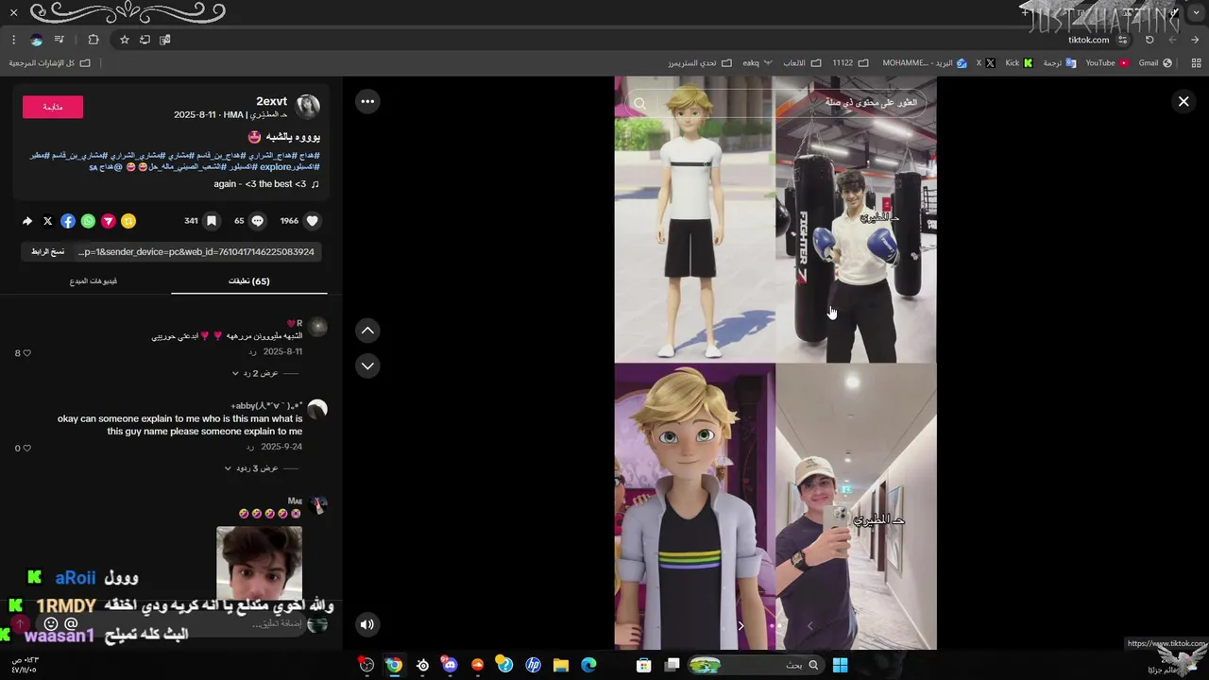Screen dimensions: 1209x680
Task: Open the browser three-dots menu
Action: [x=13, y=40]
